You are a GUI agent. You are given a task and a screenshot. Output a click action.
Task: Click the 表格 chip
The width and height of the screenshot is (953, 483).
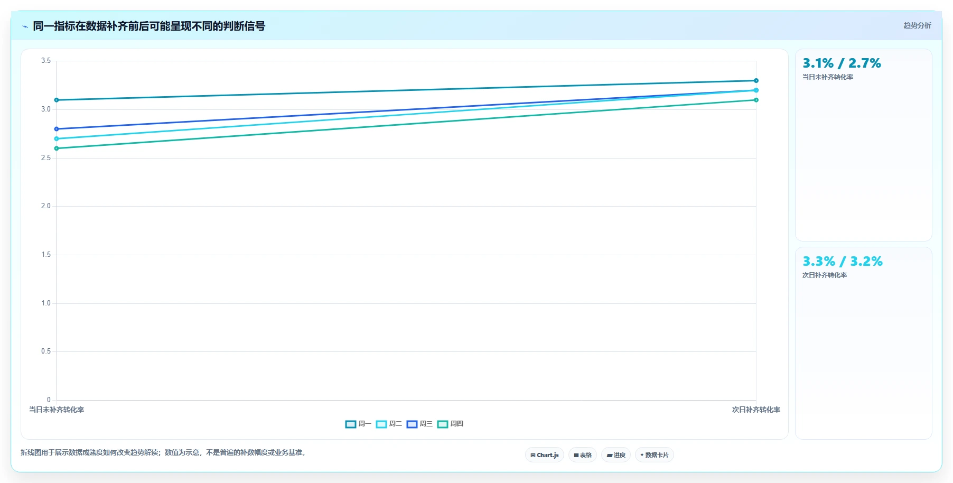(x=583, y=455)
